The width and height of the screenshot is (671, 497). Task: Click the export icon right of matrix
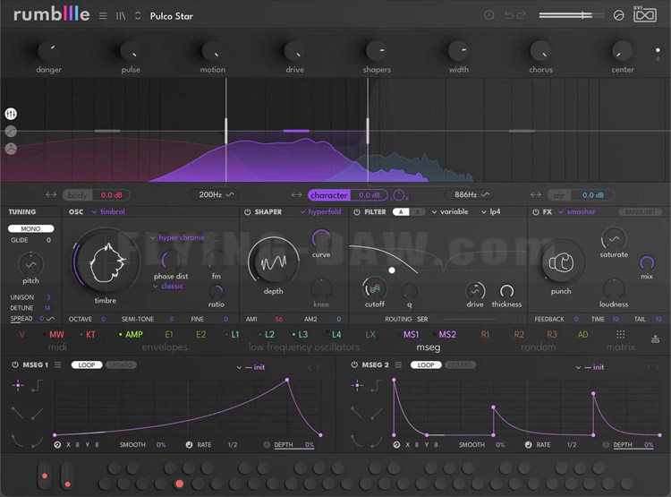(655, 338)
